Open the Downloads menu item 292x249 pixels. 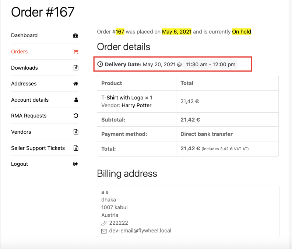[x=24, y=68]
